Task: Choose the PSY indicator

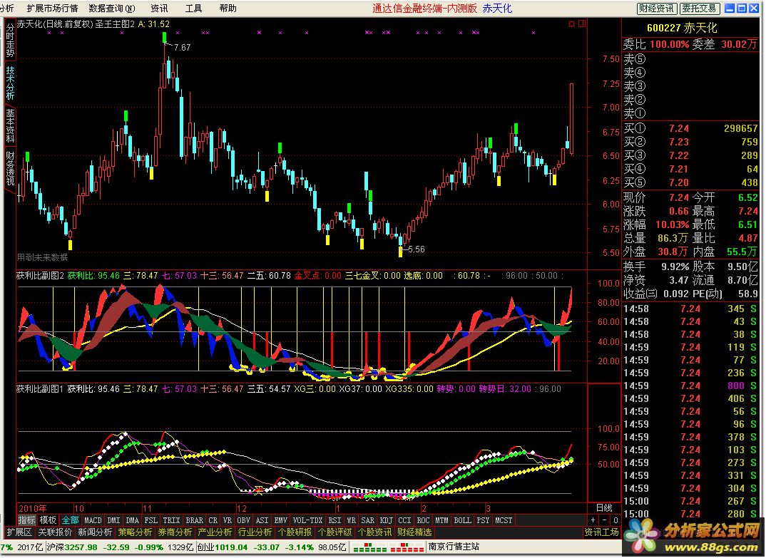Action: tap(483, 520)
